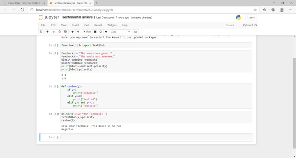Click the def review code cell
The width and height of the screenshot is (296, 158).
point(156,96)
